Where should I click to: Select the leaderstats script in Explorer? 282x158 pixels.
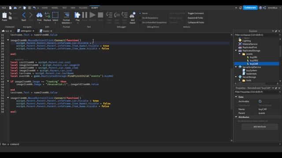pyautogui.click(x=251, y=74)
